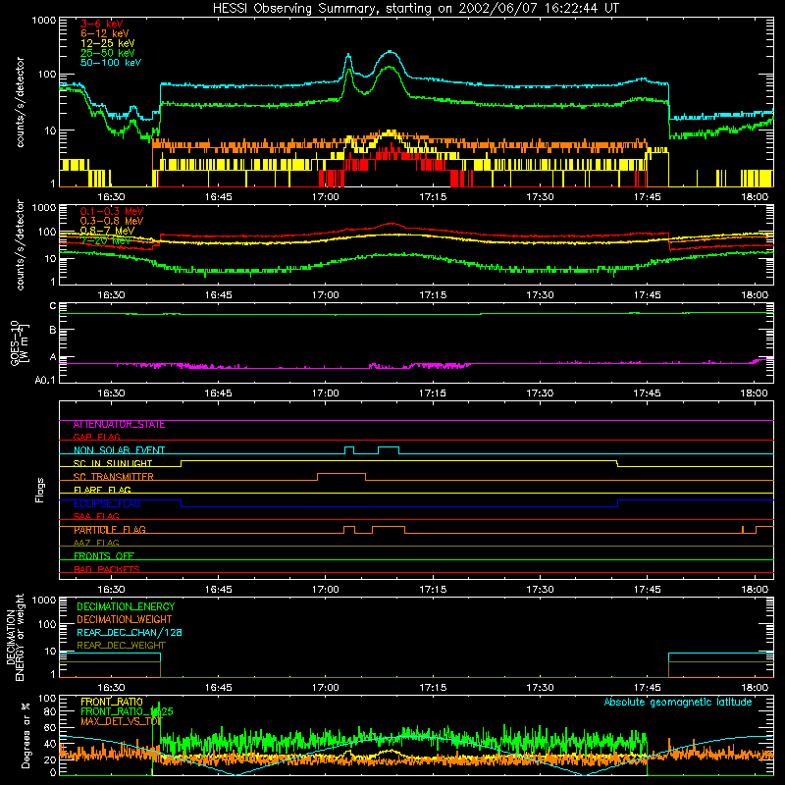
Task: Select the FLARE_FLAG label
Action: (x=102, y=490)
